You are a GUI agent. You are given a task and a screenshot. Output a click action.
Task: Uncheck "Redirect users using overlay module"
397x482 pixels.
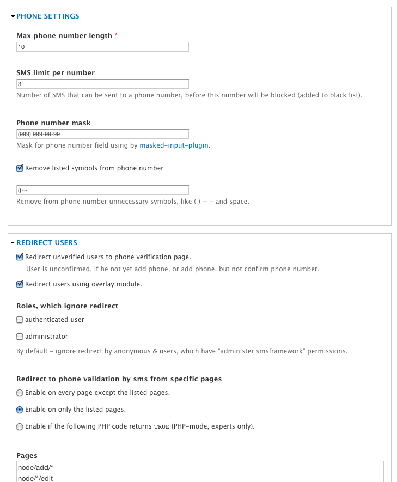(20, 284)
